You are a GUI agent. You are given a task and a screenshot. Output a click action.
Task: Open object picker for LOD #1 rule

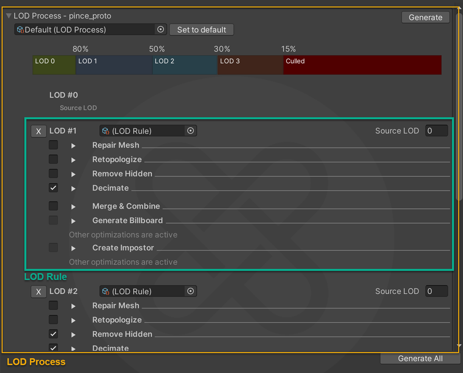(191, 131)
